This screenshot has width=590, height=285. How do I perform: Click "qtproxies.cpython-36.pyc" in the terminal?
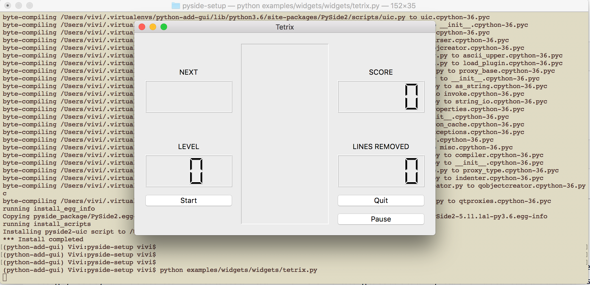(505, 201)
